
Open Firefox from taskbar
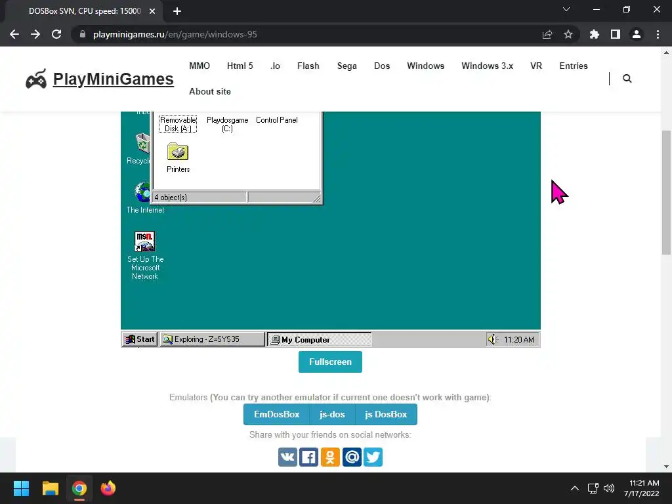pyautogui.click(x=108, y=488)
